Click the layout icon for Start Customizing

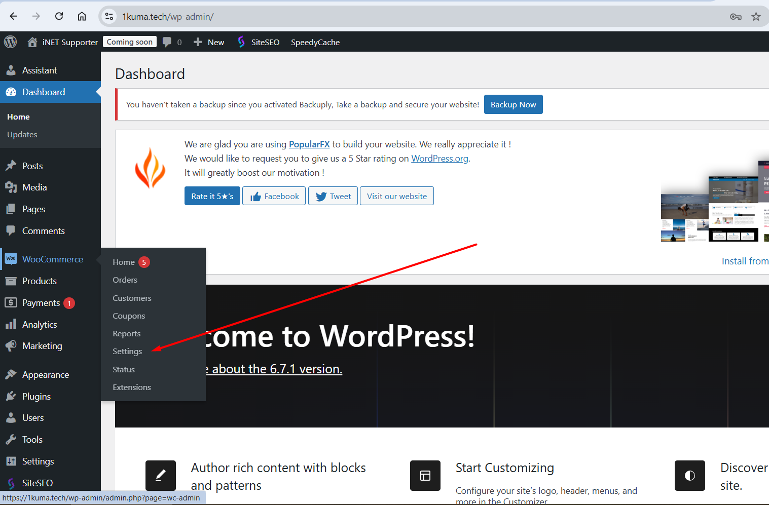425,476
